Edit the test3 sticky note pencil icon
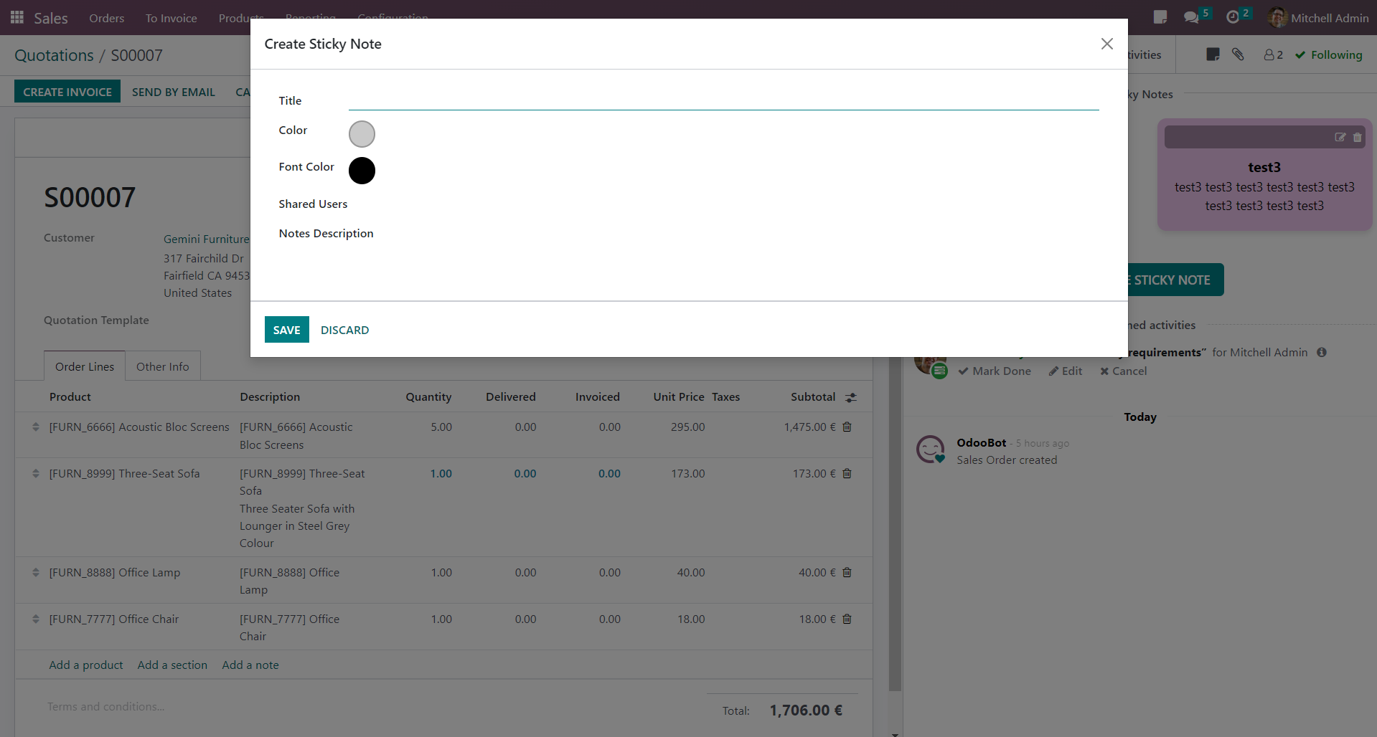This screenshot has width=1377, height=737. point(1340,137)
